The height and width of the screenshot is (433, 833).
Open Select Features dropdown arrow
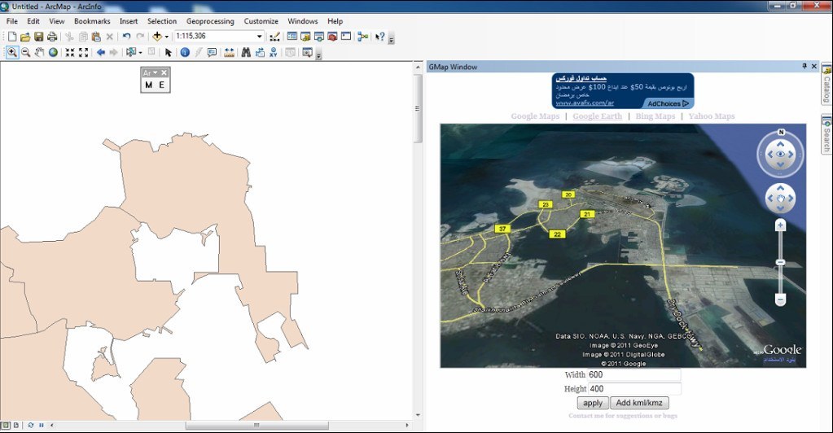click(x=140, y=53)
